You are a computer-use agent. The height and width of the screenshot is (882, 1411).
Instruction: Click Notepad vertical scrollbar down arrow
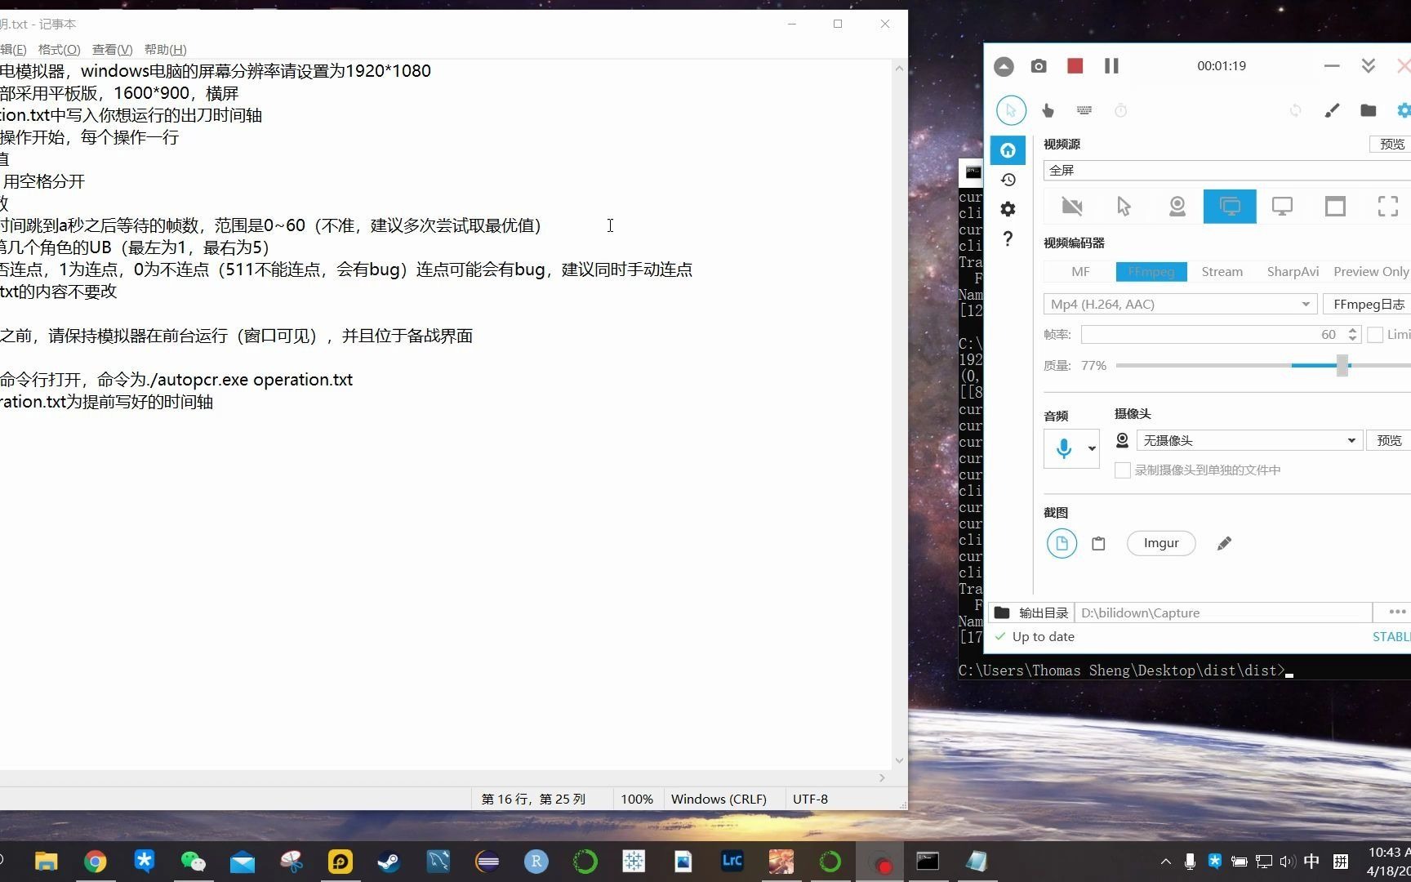pyautogui.click(x=899, y=760)
